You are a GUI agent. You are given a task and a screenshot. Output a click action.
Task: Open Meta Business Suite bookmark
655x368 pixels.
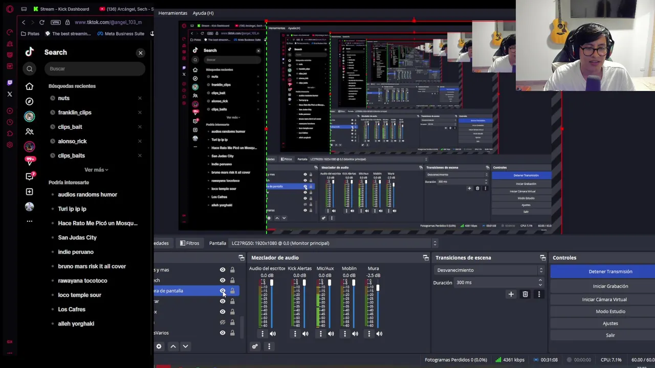pos(120,34)
